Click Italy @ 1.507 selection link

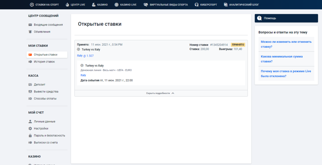(x=85, y=56)
